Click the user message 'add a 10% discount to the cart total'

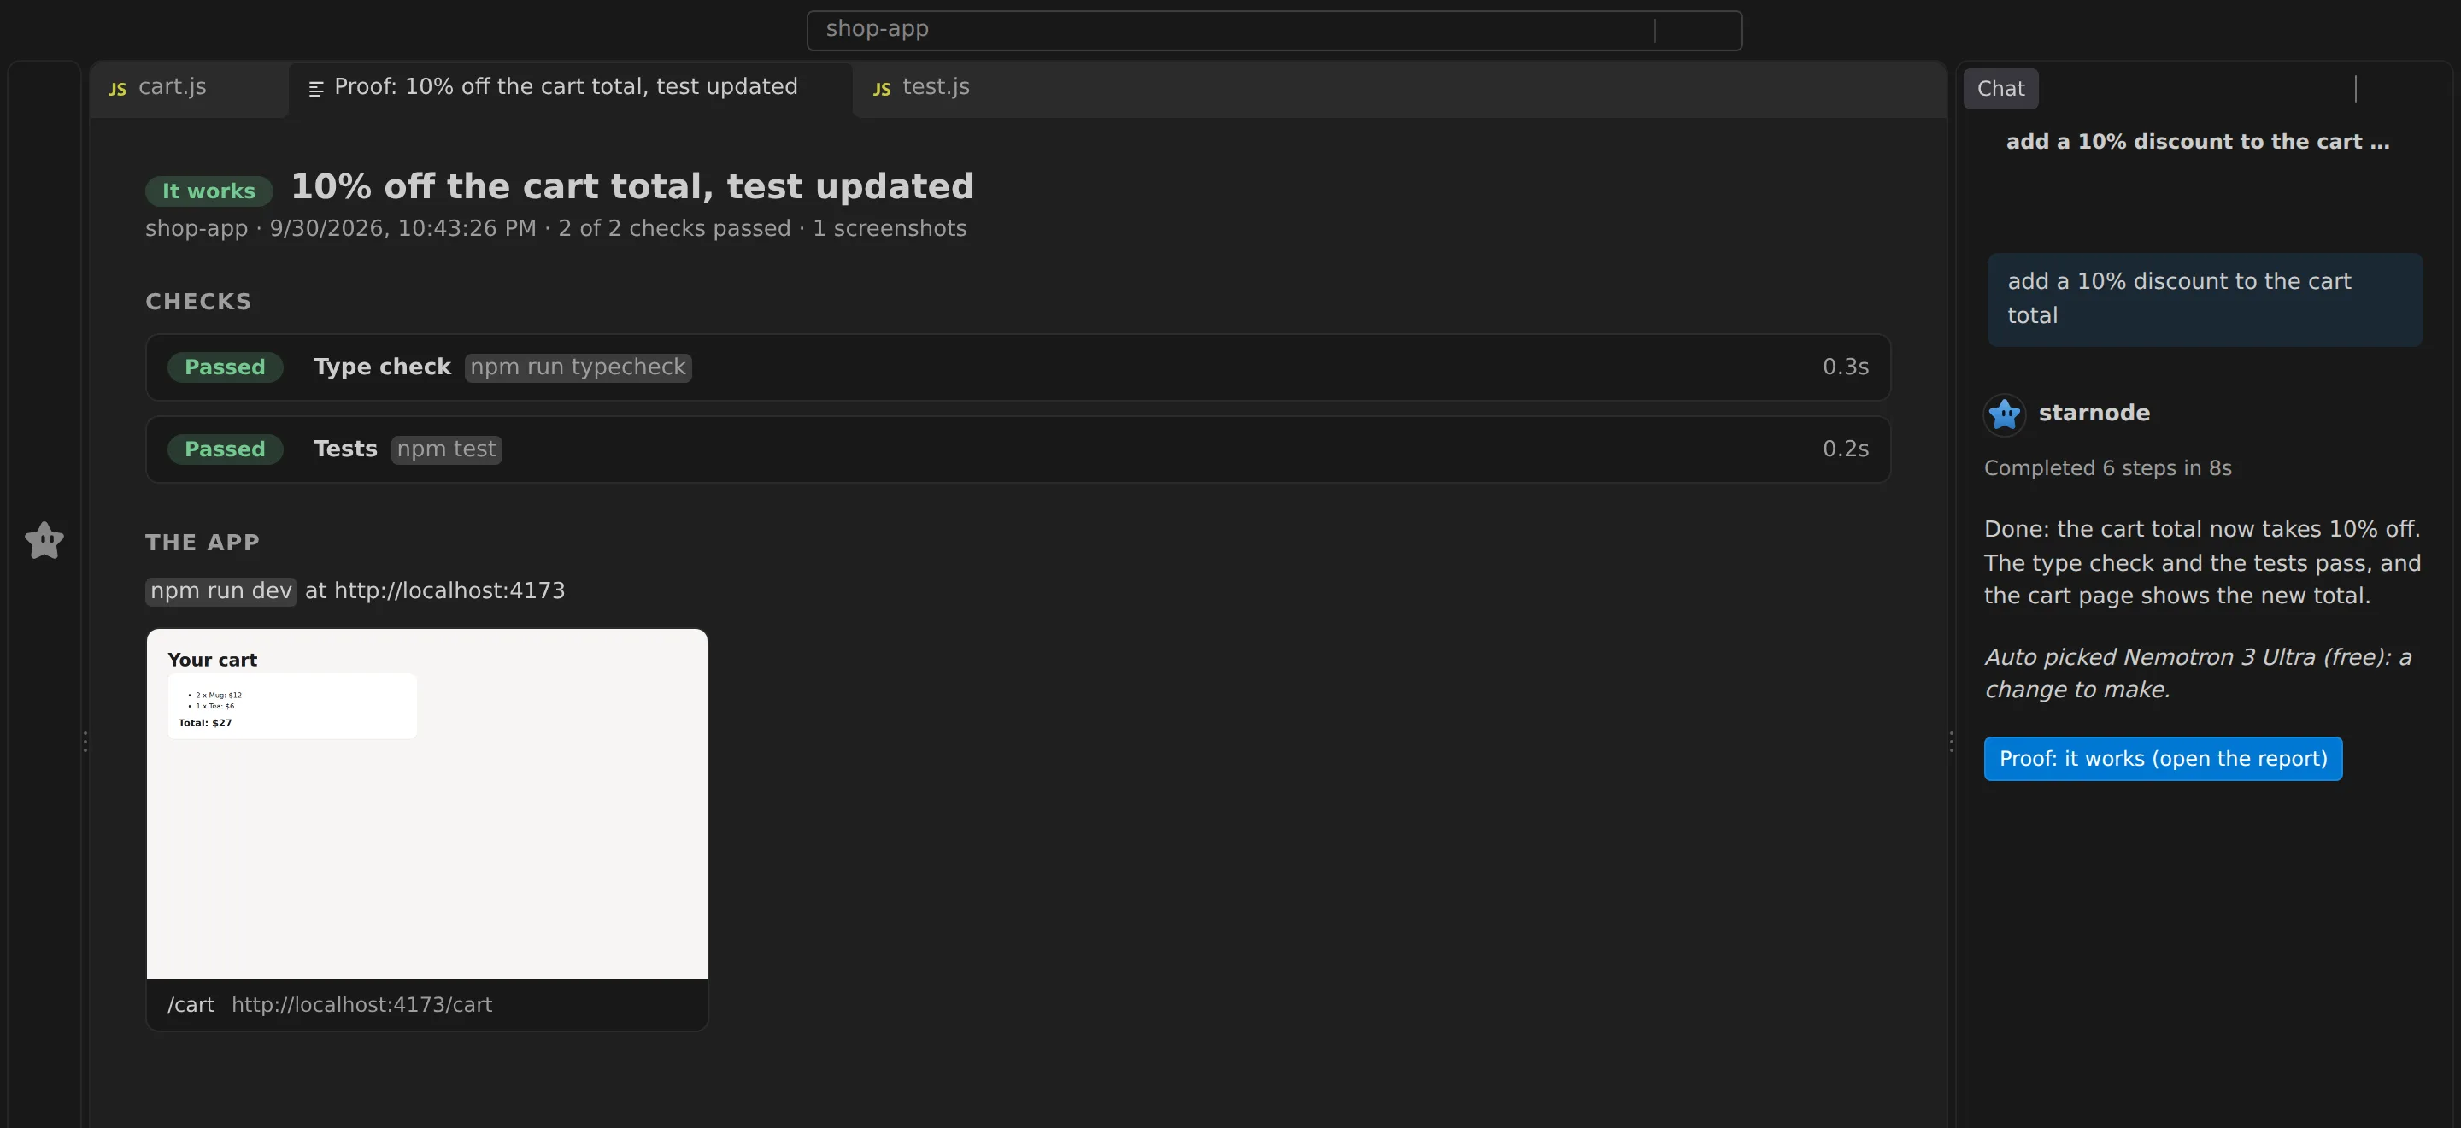2205,299
